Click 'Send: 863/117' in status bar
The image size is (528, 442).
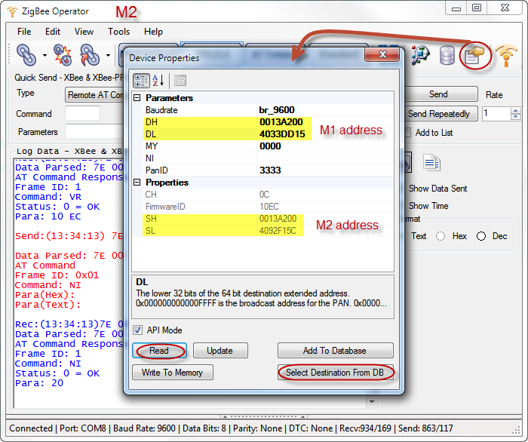pos(425,428)
